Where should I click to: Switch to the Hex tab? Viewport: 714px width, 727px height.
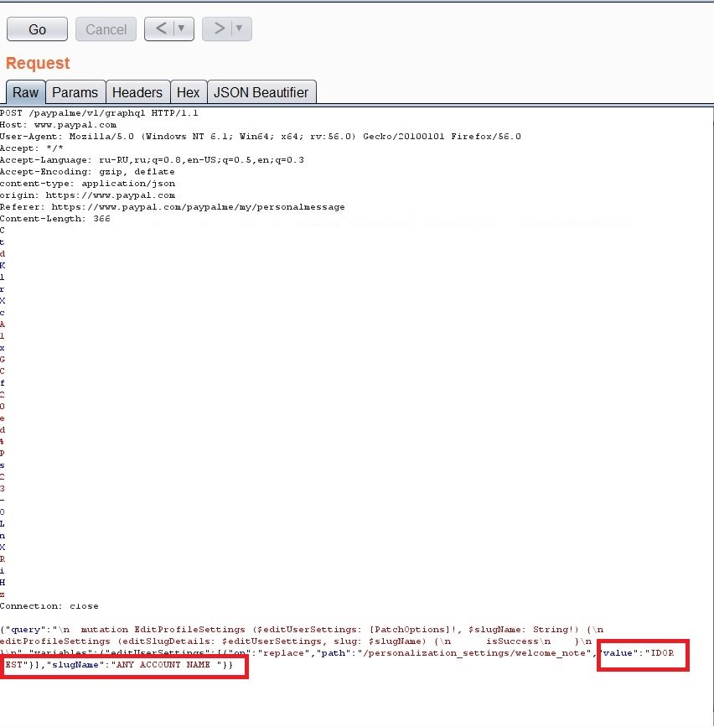tap(188, 92)
